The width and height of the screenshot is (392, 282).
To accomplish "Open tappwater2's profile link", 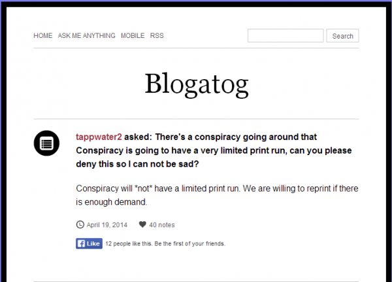I will point(99,137).
